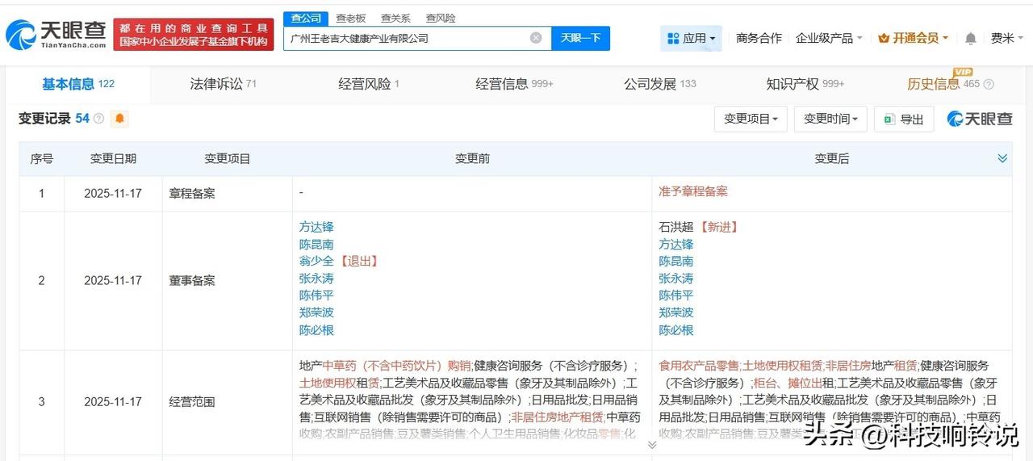The image size is (1033, 461).
Task: Open 郑荣波 in the 变更后 column
Action: [676, 312]
